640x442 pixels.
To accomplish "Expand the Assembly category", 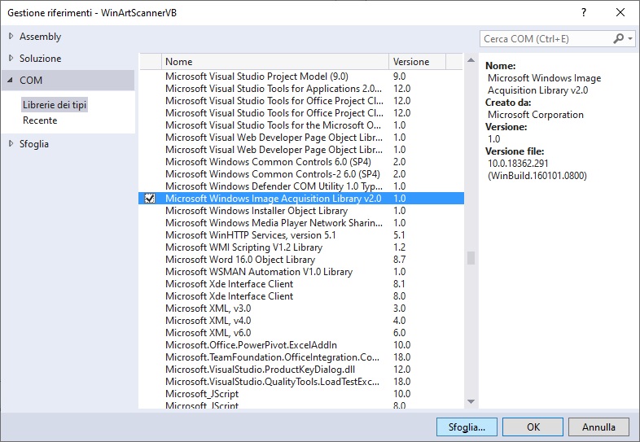I will click(11, 37).
